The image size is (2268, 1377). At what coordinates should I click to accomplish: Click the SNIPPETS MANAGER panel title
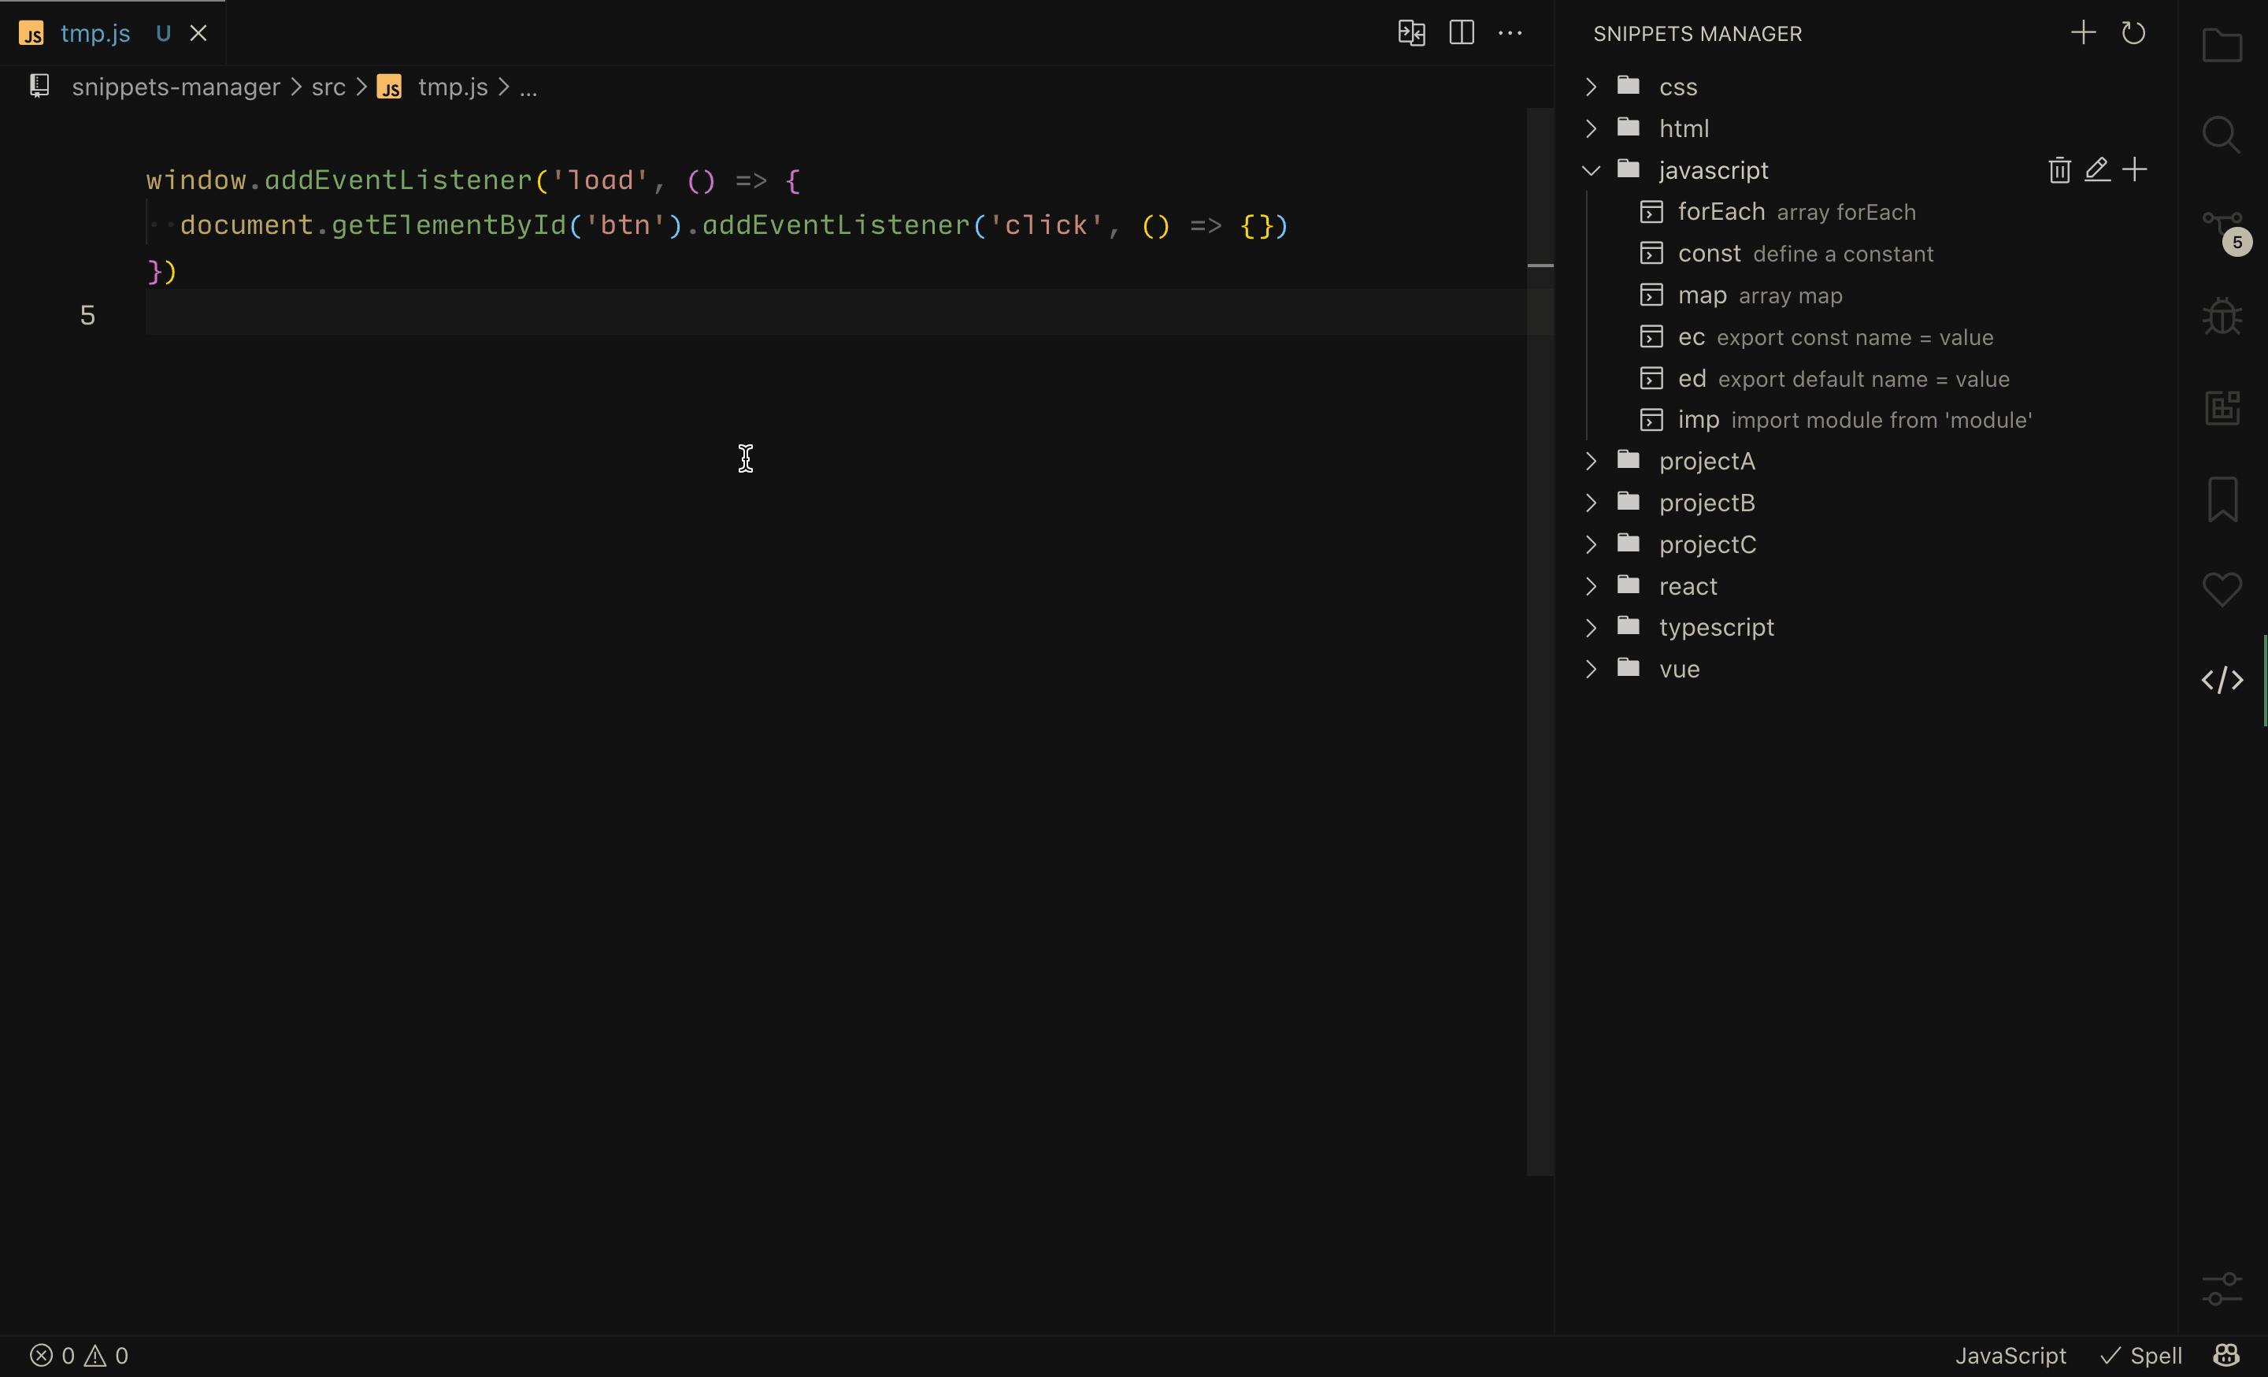point(1697,34)
